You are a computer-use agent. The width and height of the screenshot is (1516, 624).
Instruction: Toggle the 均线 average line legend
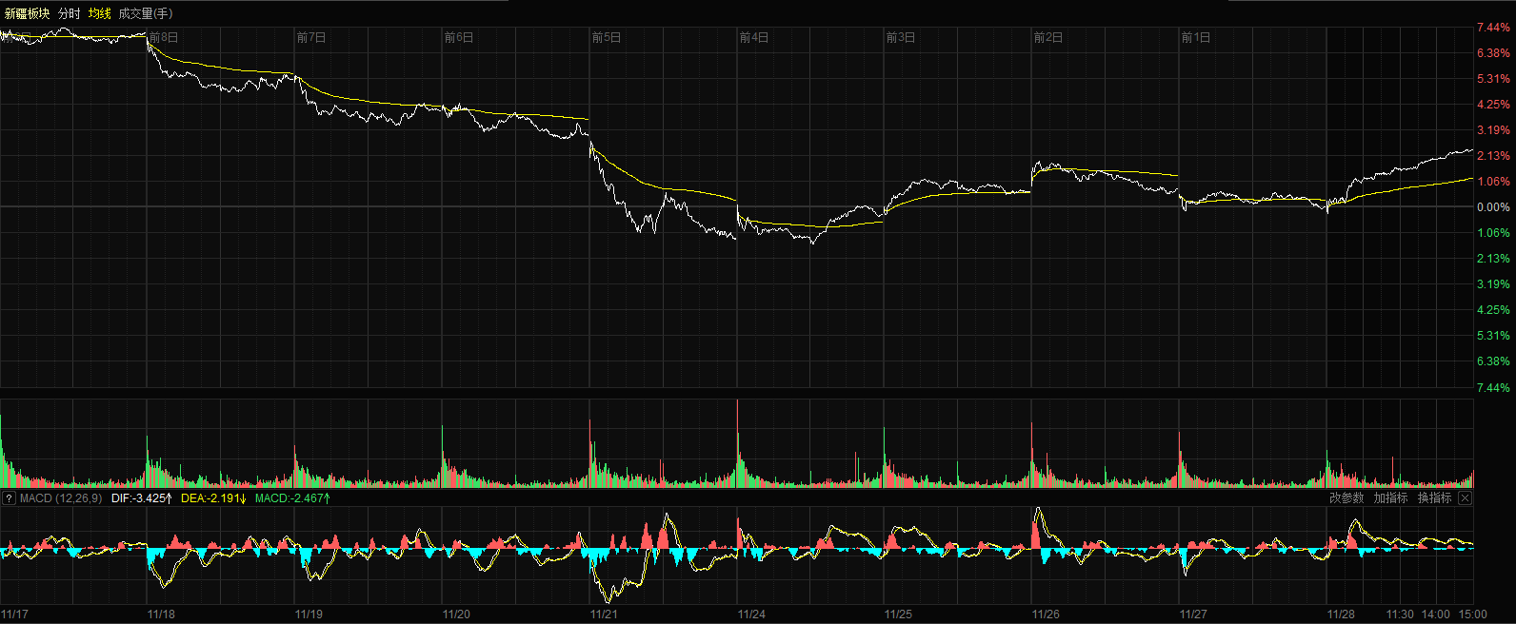[x=100, y=13]
